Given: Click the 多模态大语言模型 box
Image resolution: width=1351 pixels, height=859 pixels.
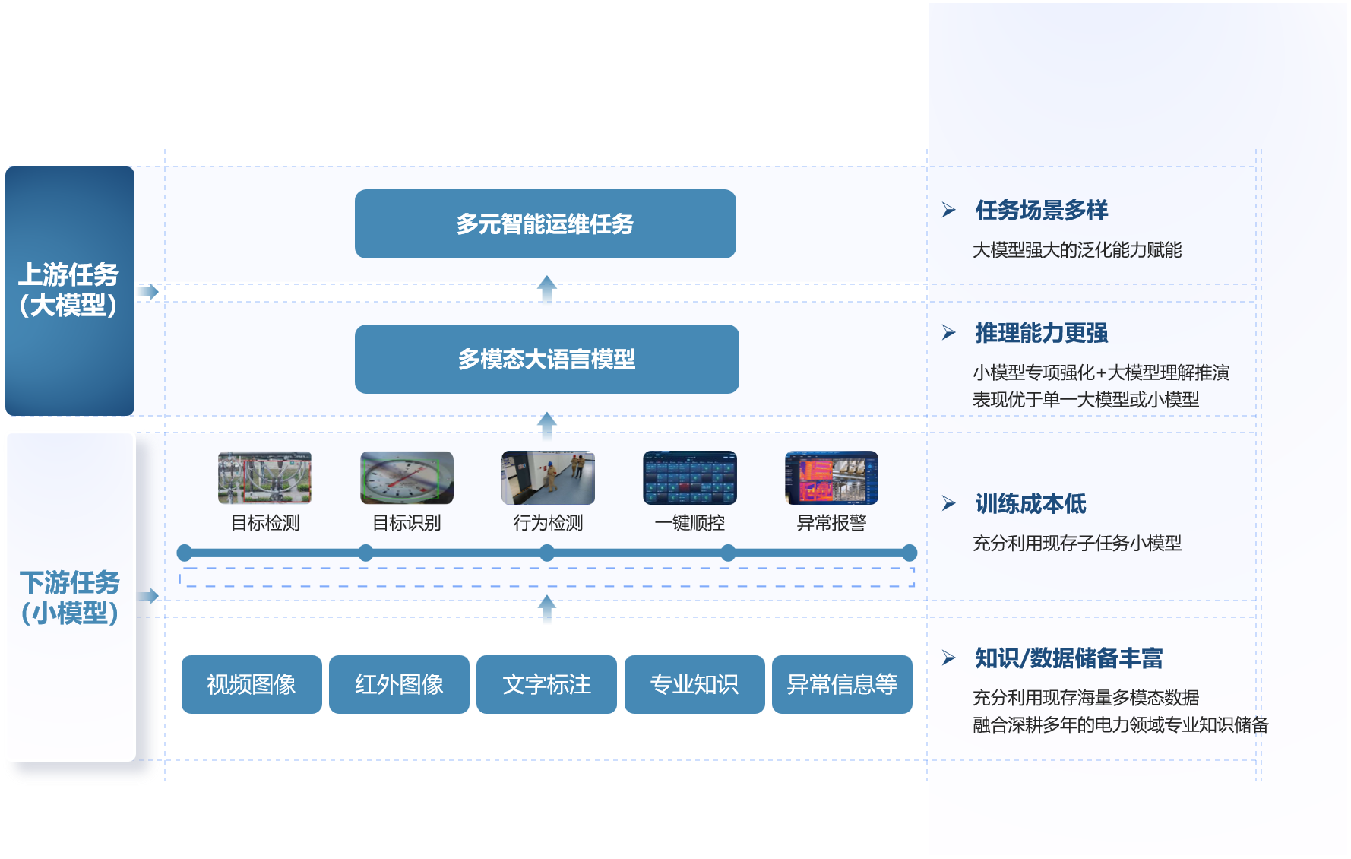Looking at the screenshot, I should [546, 359].
